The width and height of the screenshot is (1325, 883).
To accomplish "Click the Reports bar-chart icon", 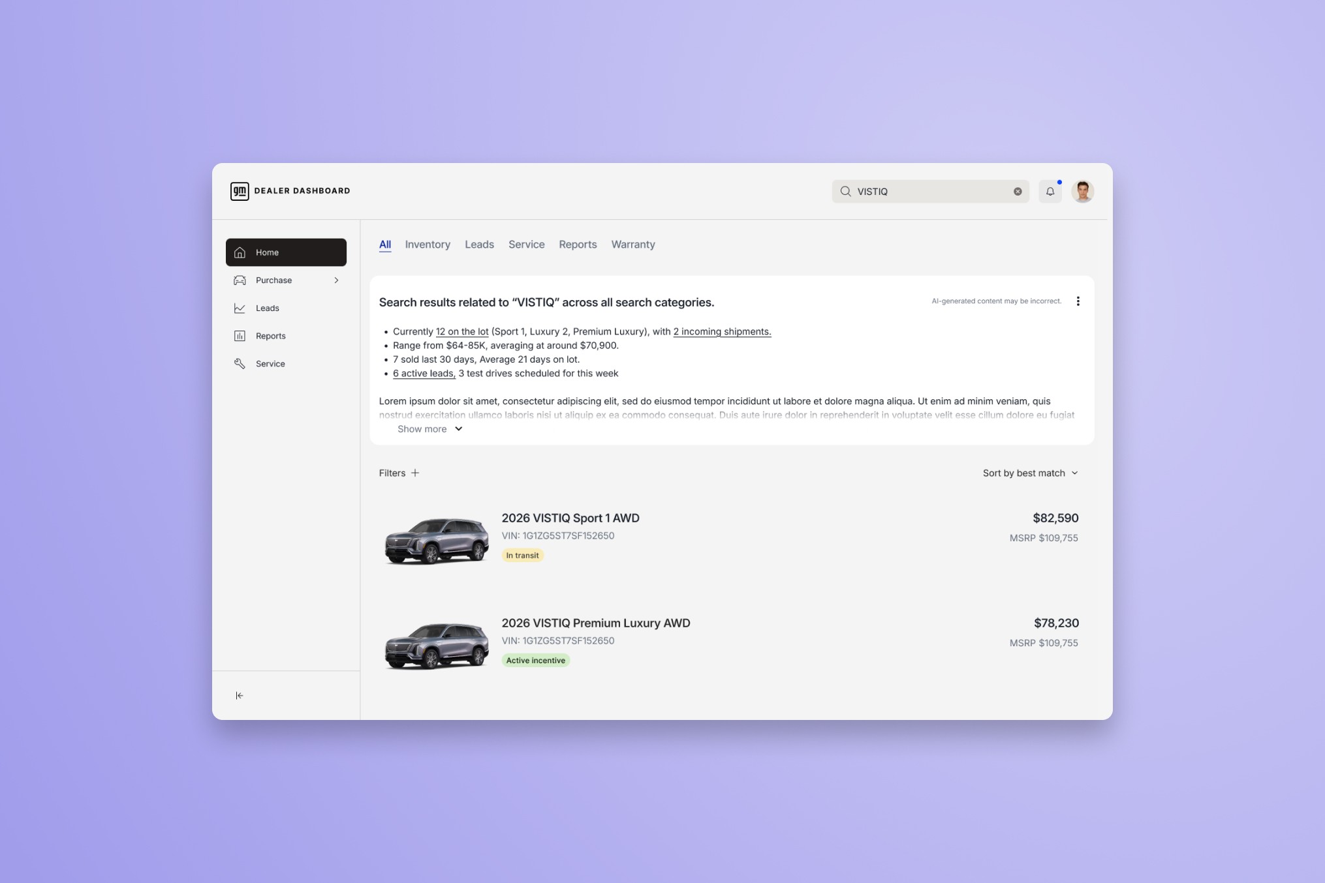I will [240, 335].
